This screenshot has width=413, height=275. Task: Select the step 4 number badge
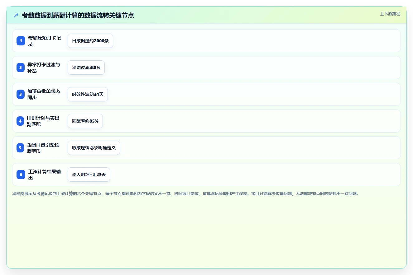[x=20, y=121]
